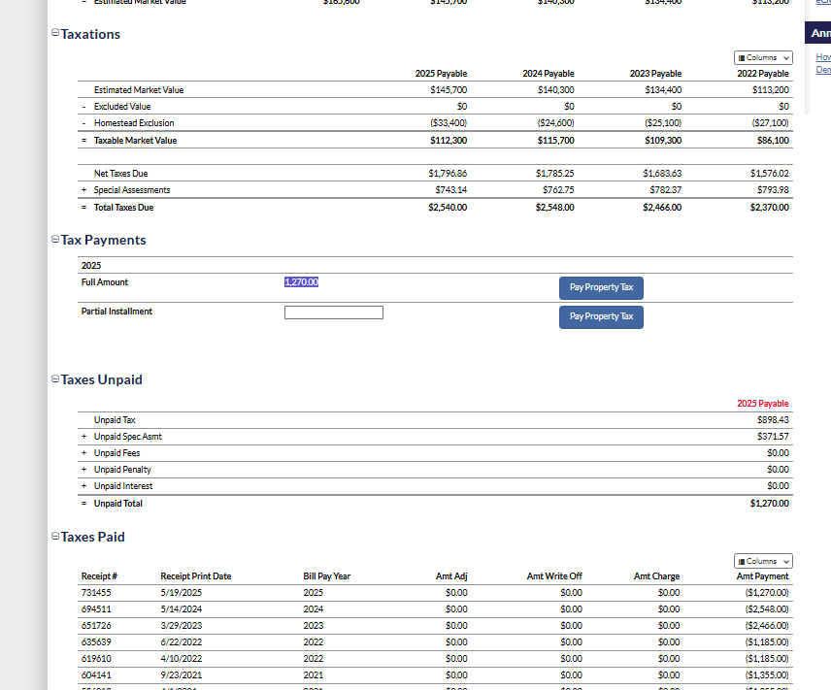Click the Amt Adj column header
Viewport: 831px width, 690px height.
click(451, 576)
